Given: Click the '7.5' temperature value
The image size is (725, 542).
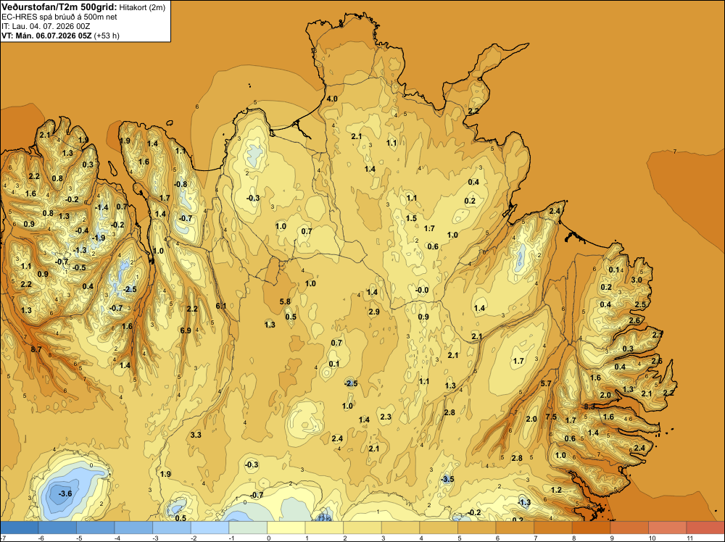Looking at the screenshot, I should pos(551,417).
